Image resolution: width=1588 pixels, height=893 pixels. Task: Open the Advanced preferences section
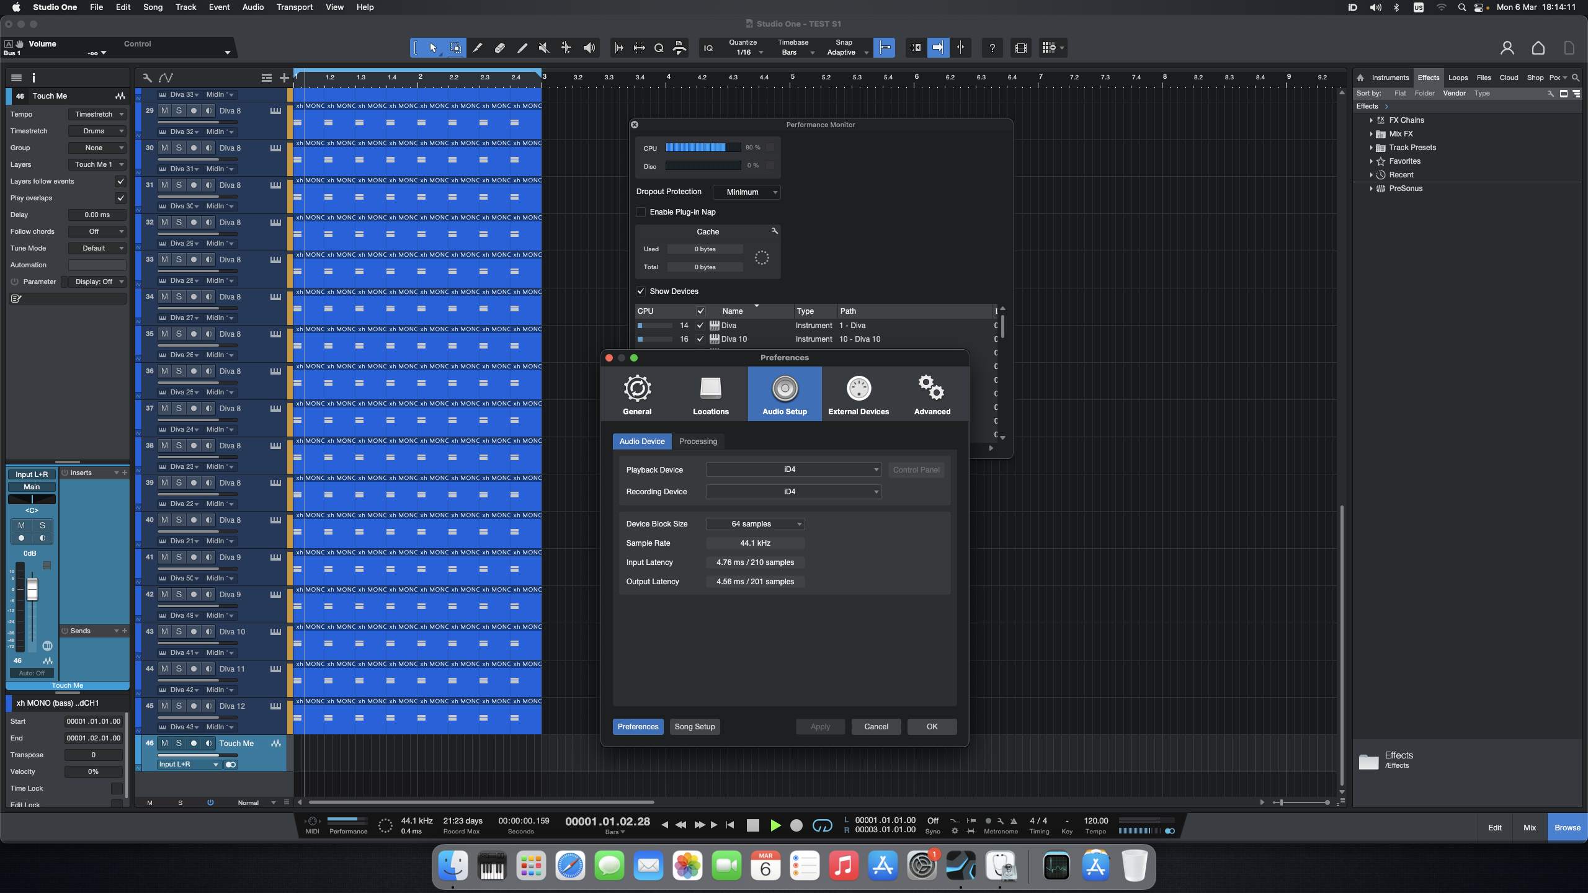tap(932, 394)
